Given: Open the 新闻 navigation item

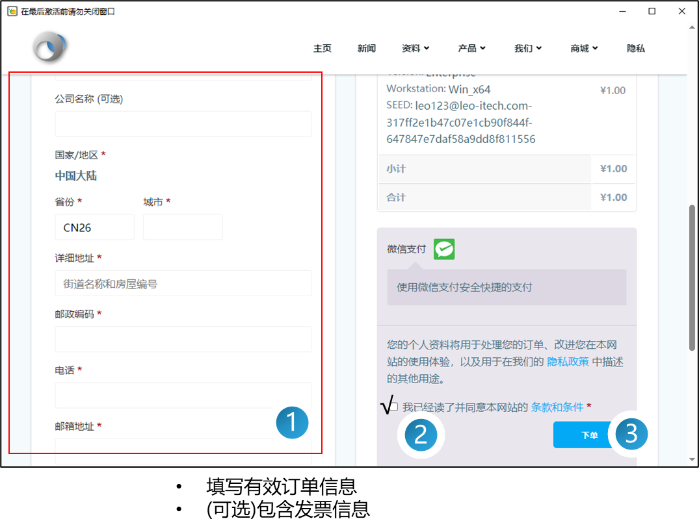Looking at the screenshot, I should (x=367, y=48).
